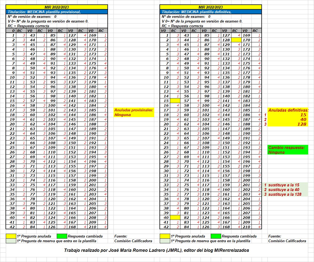Click the answer cell for question 40 in the provisional table
This screenshot has height=262, width=314.
(21, 218)
